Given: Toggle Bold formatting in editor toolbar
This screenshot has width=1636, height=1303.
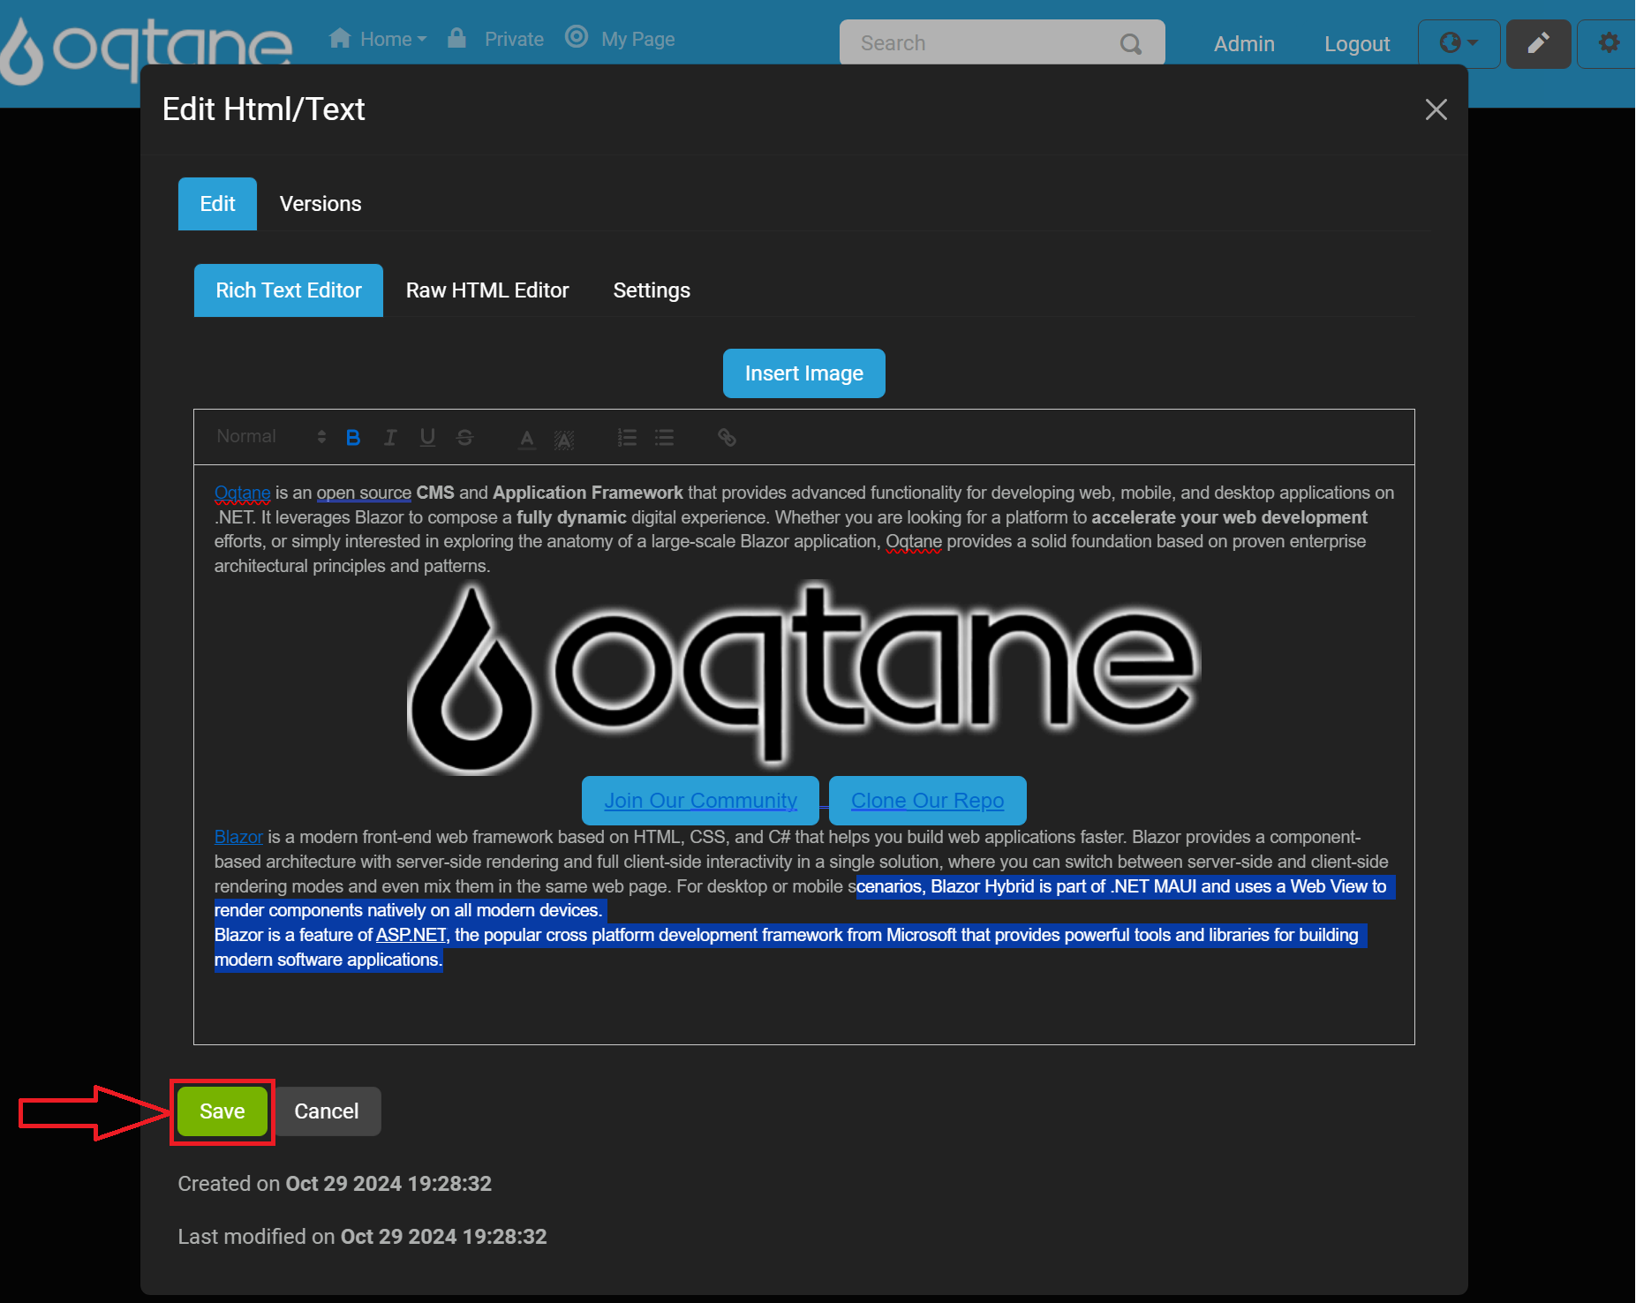Looking at the screenshot, I should (x=353, y=437).
